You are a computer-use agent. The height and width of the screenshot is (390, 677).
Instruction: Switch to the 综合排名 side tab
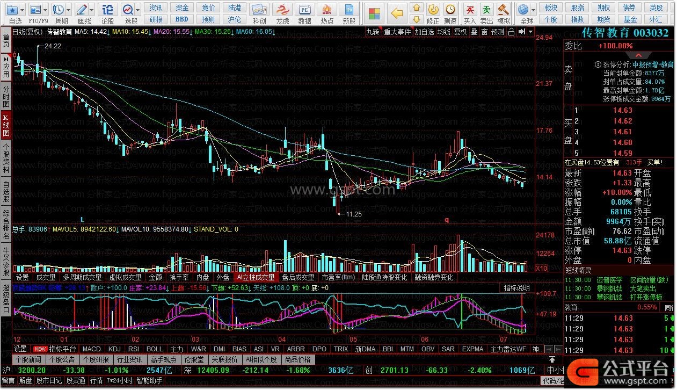[6, 225]
